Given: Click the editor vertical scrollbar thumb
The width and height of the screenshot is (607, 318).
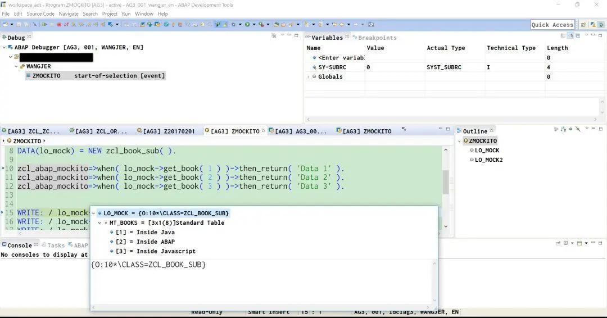Looking at the screenshot, I should (x=446, y=182).
